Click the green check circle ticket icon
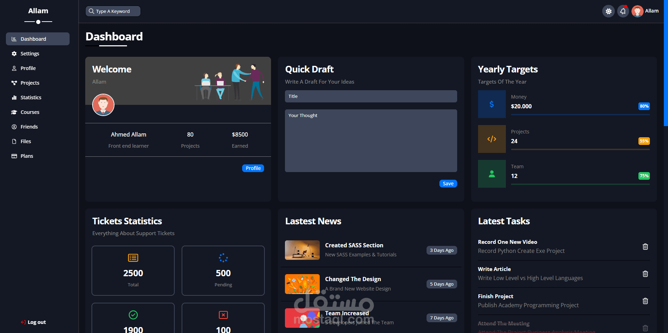Image resolution: width=668 pixels, height=333 pixels. coord(133,315)
